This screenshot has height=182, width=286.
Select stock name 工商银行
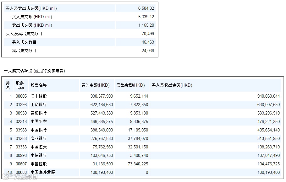(38, 104)
